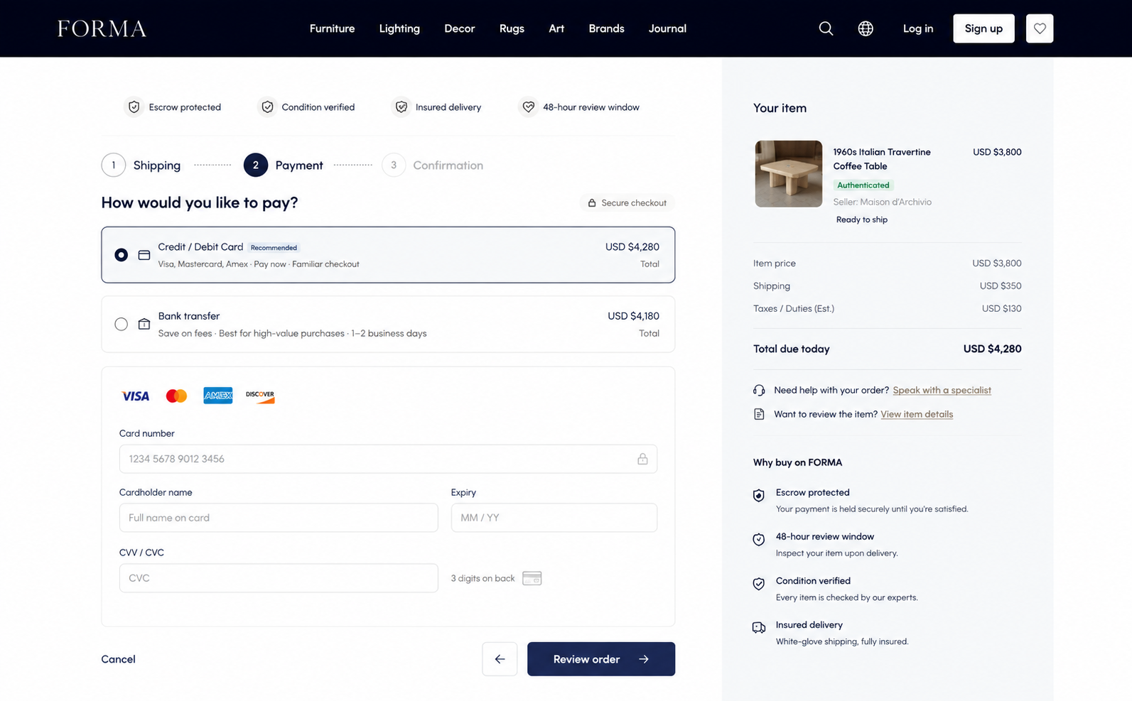1132x701 pixels.
Task: Open the Rugs menu
Action: coord(512,28)
